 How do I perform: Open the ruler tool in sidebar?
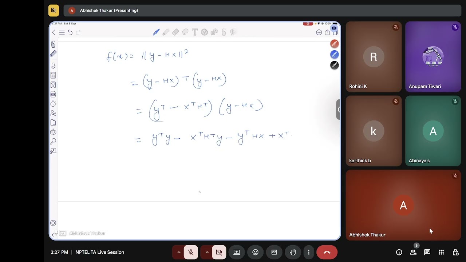[53, 54]
